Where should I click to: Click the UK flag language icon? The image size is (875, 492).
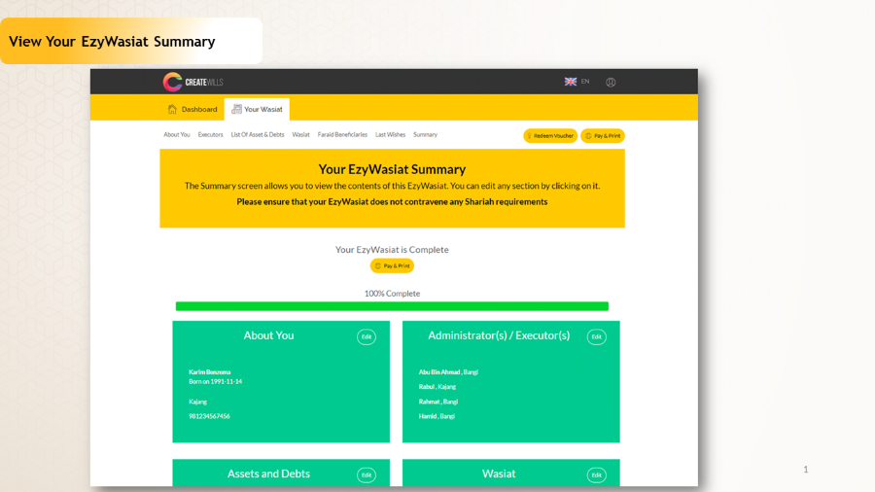571,82
